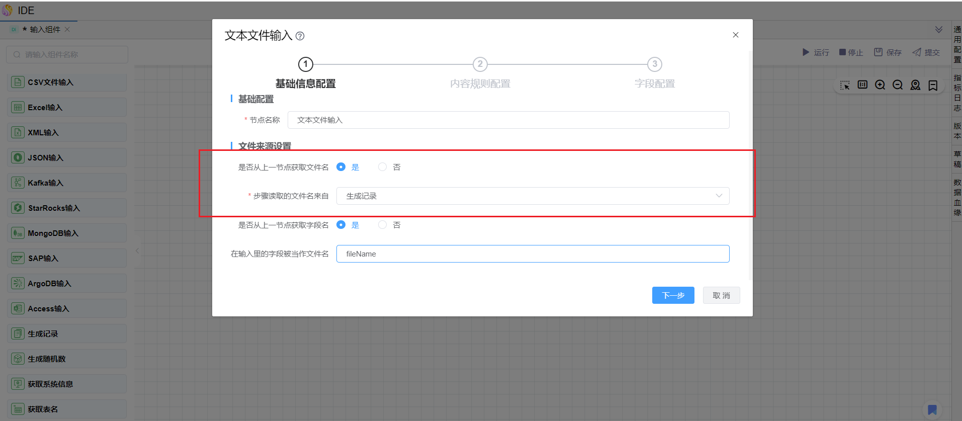
Task: Click the 取消 button
Action: click(721, 295)
